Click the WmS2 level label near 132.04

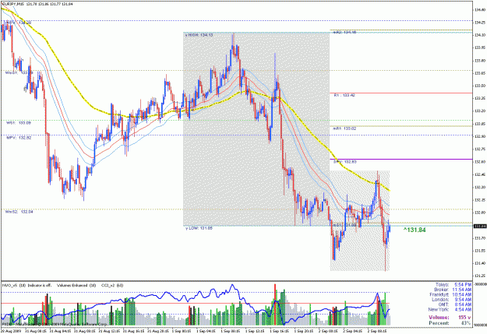(19, 212)
